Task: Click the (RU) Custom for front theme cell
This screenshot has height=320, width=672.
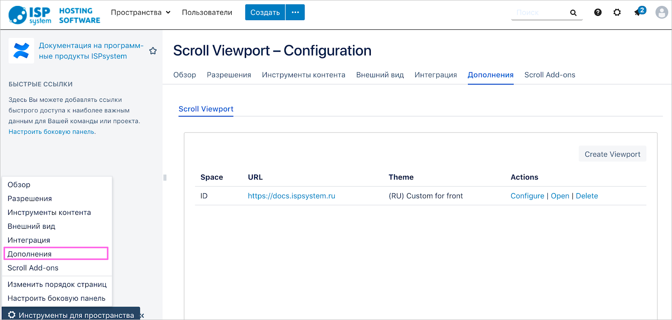Action: click(x=425, y=196)
